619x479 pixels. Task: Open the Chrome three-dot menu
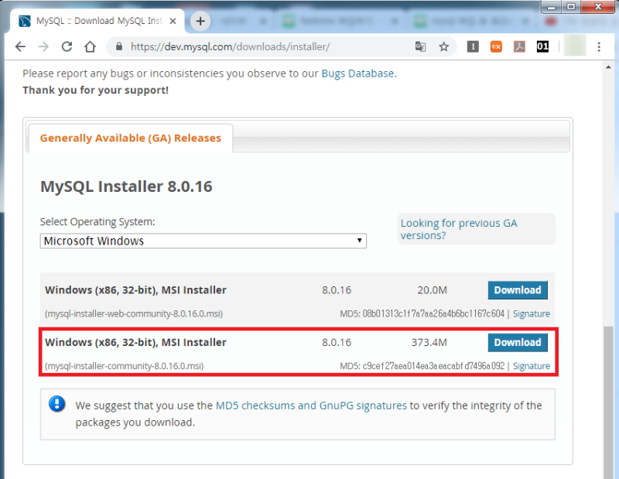click(x=599, y=46)
